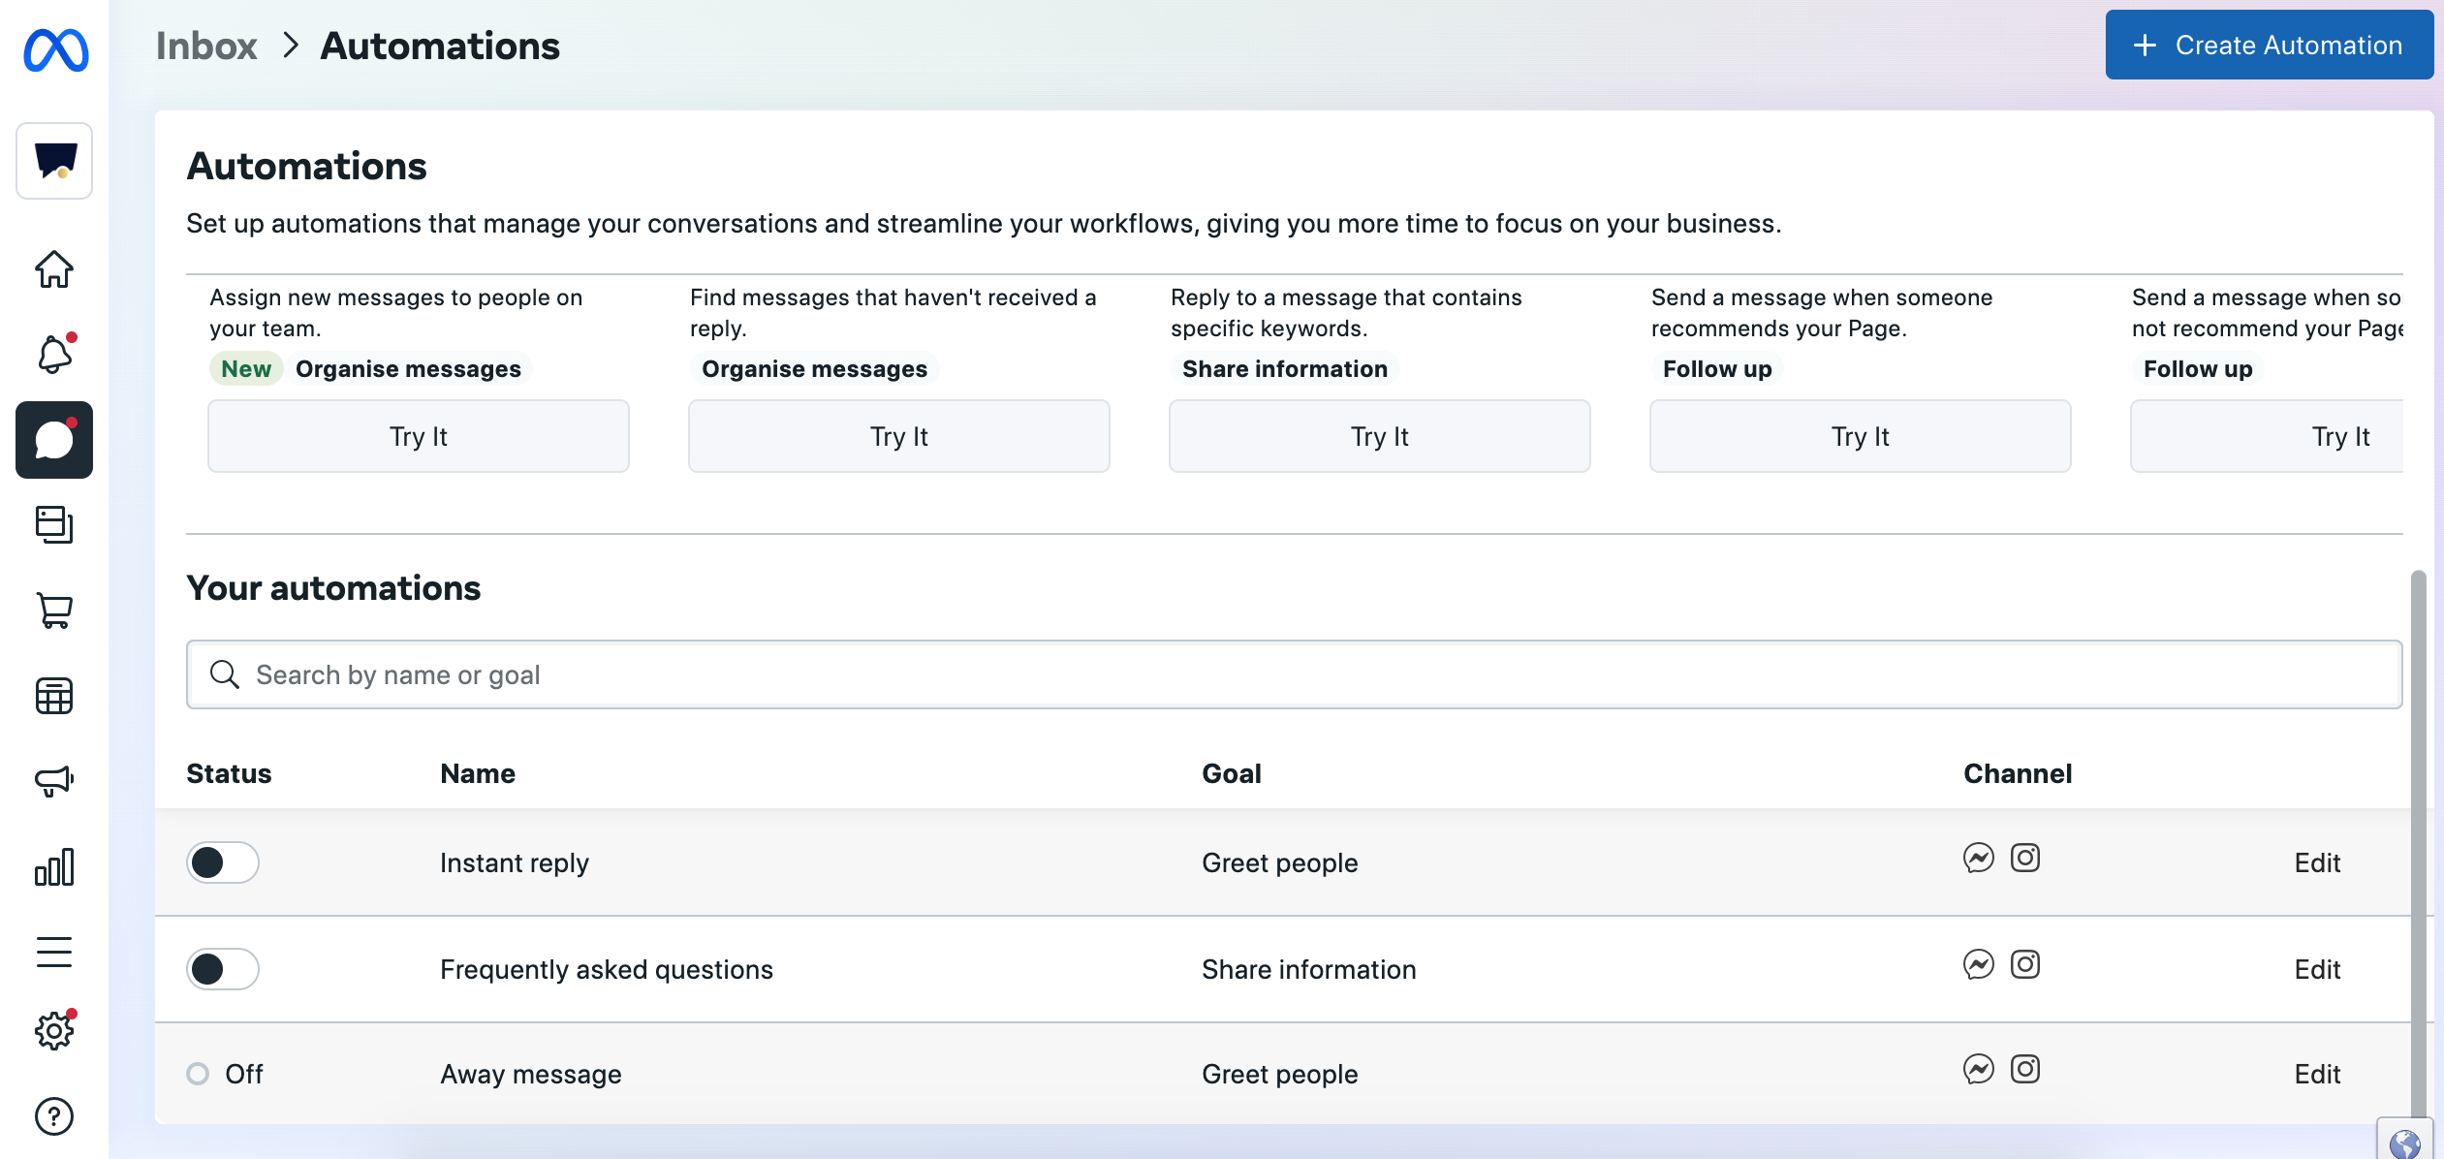
Task: Toggle the Instant reply automation switch
Action: click(223, 861)
